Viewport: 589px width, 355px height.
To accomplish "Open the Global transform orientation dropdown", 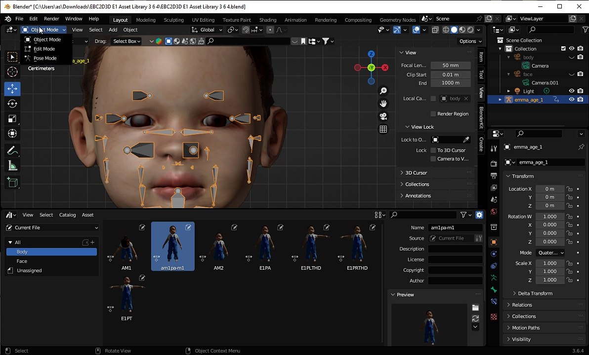I will coord(207,30).
